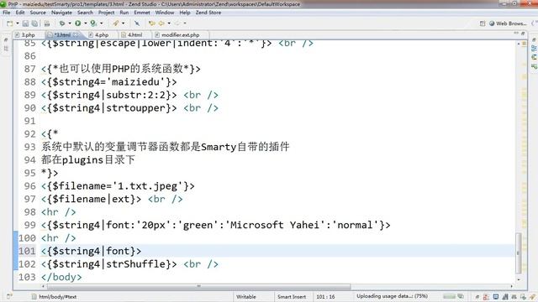Expand the Forward history dropdown arrow
The width and height of the screenshot is (538, 302).
[x=185, y=23]
